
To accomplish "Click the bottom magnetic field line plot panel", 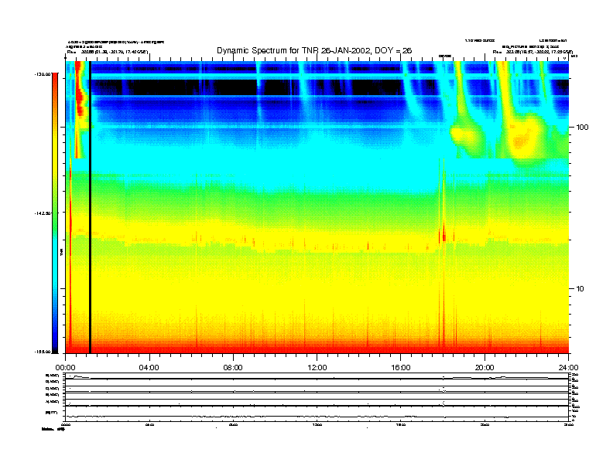I will pos(317,413).
